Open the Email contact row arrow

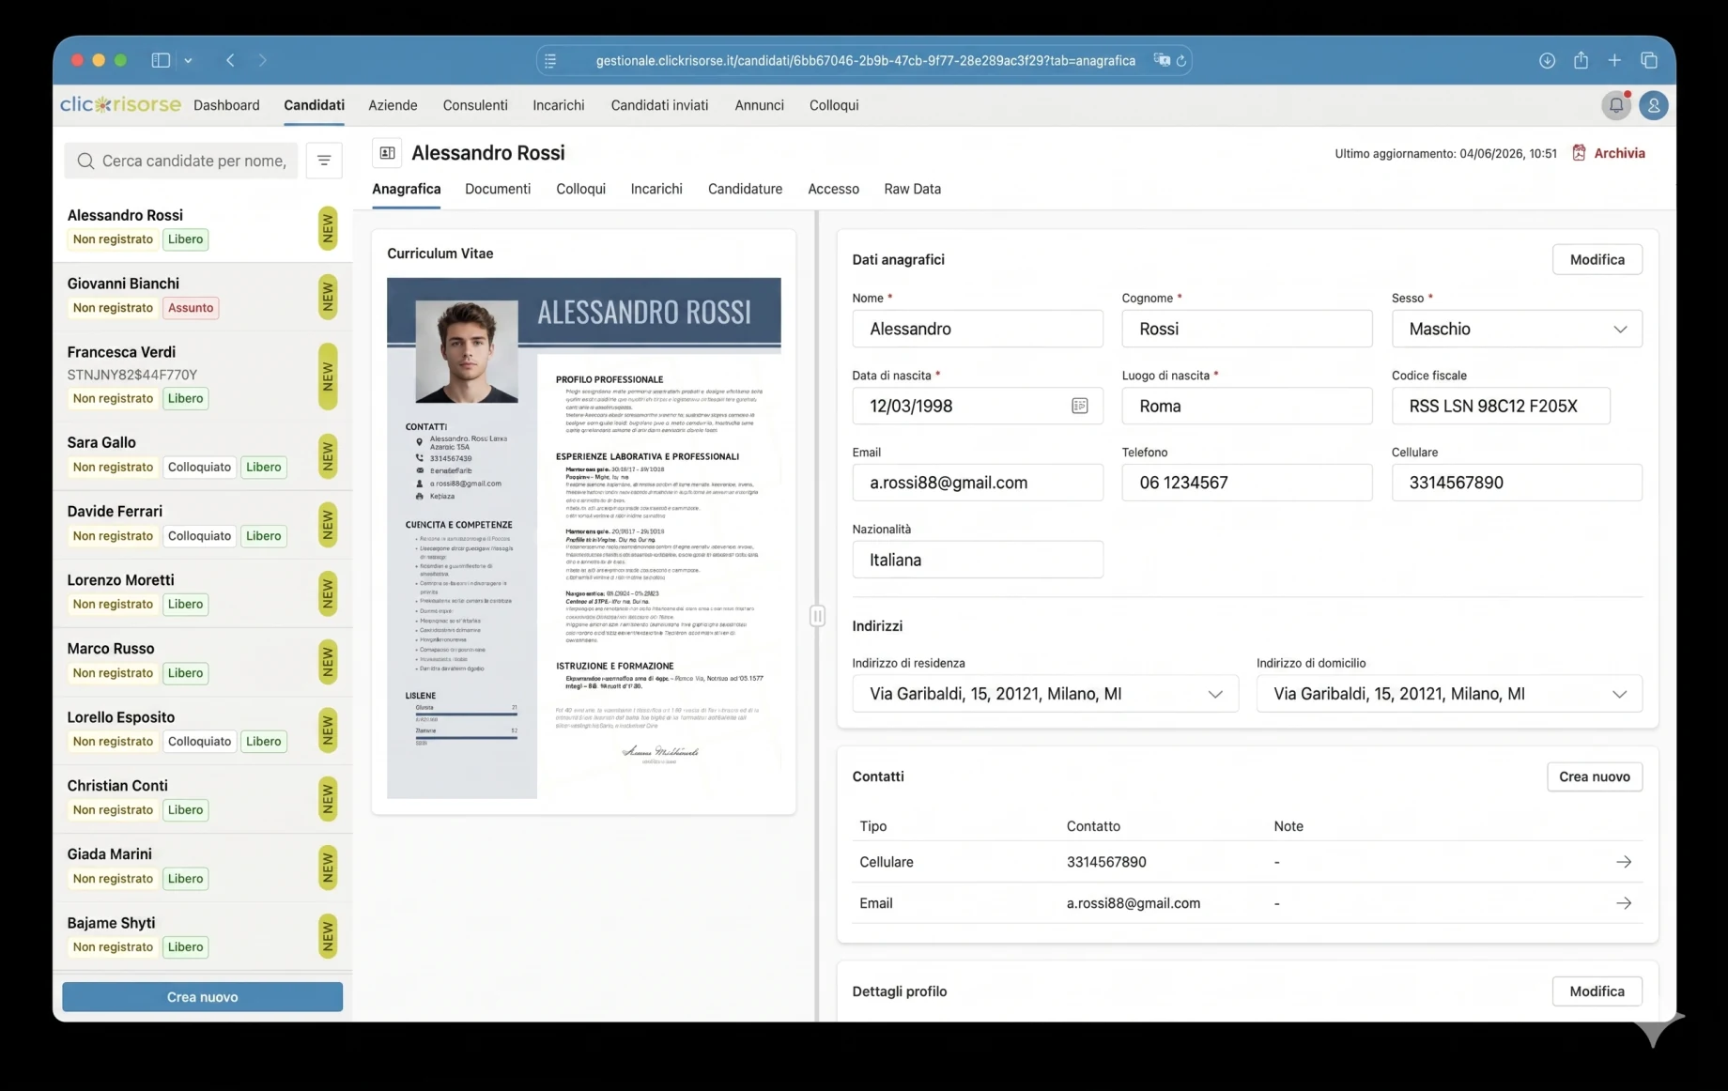point(1624,903)
